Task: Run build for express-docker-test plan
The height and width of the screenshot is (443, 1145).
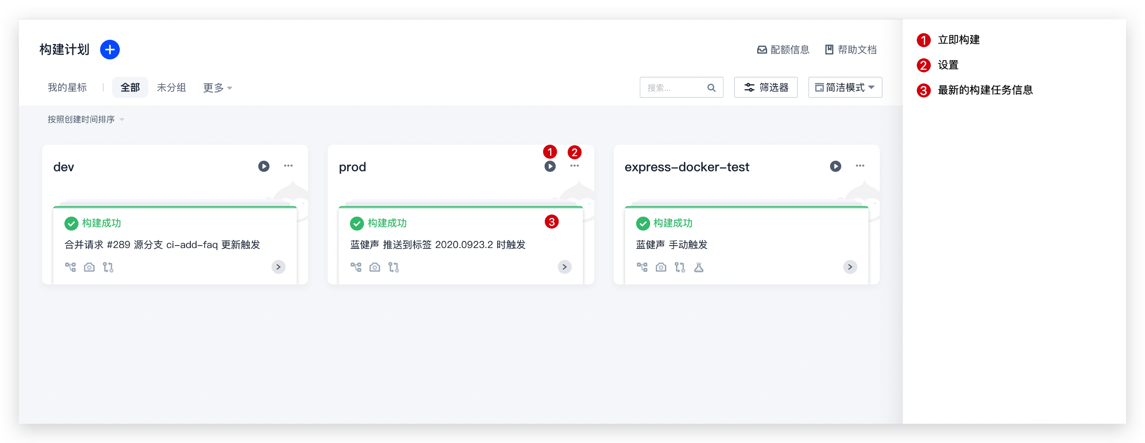Action: [x=836, y=166]
